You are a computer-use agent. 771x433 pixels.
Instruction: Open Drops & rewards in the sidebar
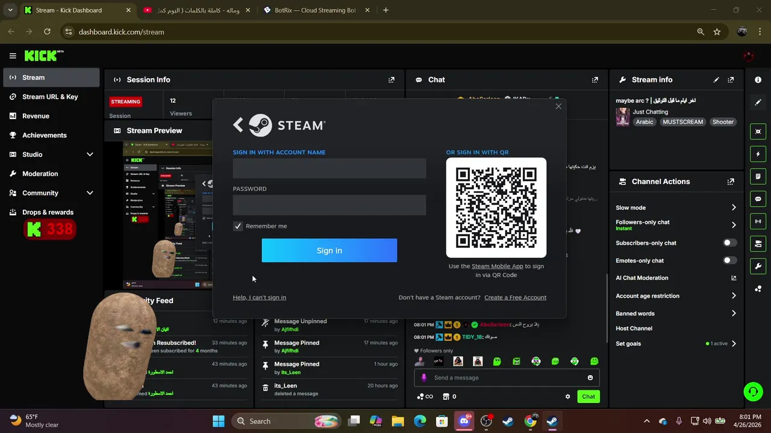tap(51, 212)
